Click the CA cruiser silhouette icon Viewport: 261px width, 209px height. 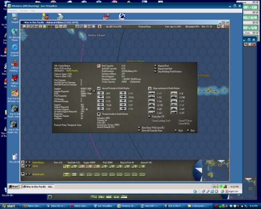tap(151, 101)
